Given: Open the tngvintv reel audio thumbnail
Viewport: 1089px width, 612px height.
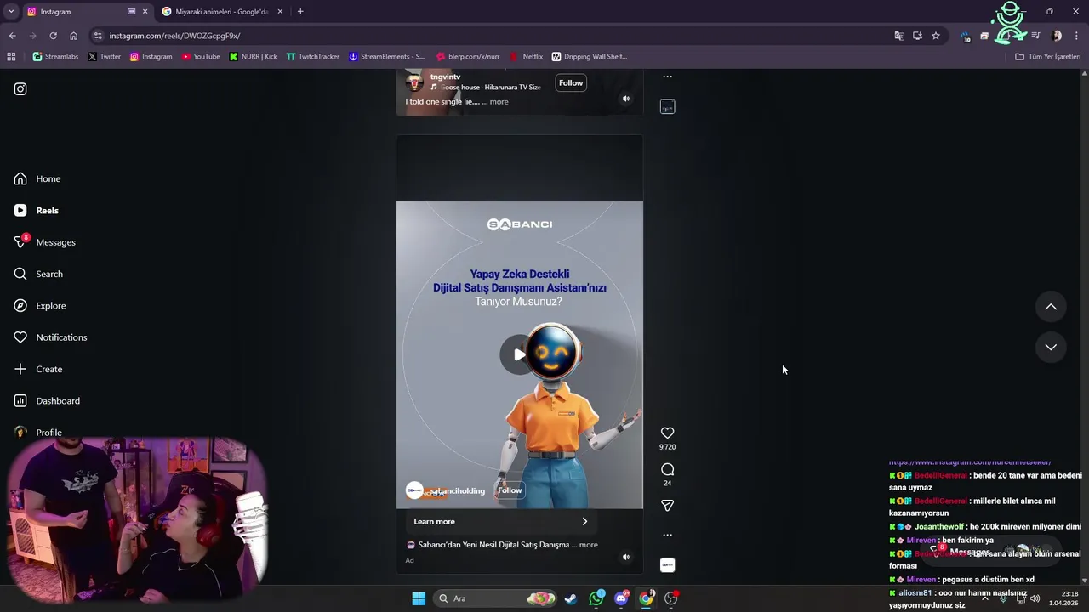Looking at the screenshot, I should (667, 107).
